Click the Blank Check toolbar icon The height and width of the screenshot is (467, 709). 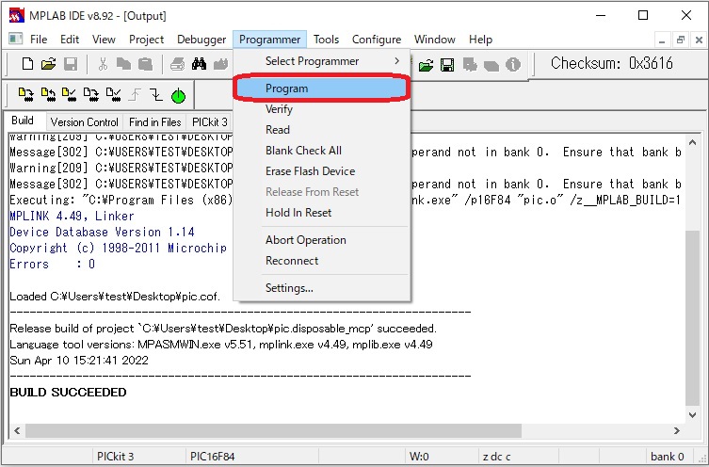point(113,95)
